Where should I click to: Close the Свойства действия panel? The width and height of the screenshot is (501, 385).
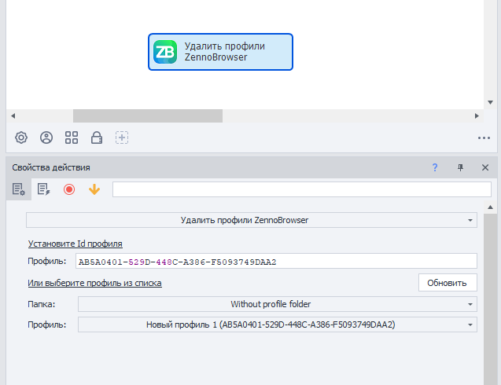[485, 167]
